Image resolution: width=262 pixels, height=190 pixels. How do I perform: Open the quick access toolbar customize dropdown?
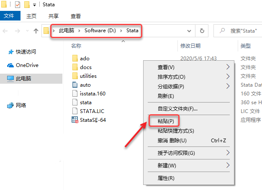coord(34,5)
